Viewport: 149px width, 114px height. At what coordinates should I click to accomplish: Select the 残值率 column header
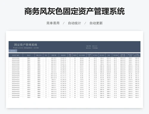[x=75, y=55]
